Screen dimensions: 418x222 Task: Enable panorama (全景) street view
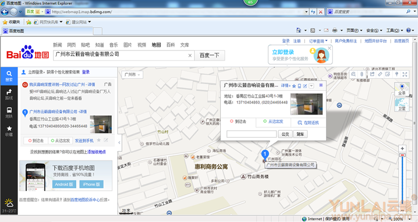[x=402, y=89]
